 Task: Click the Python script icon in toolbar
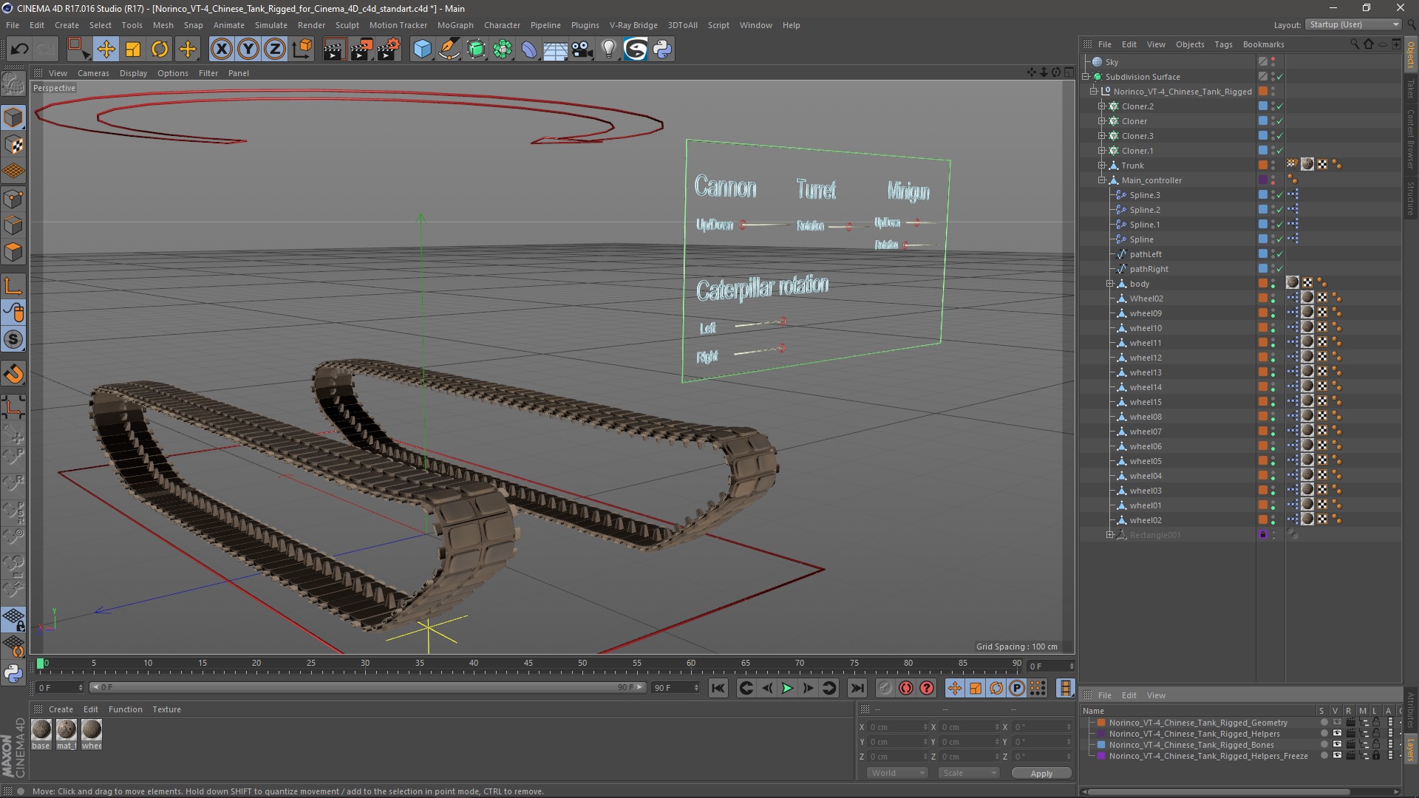click(662, 50)
